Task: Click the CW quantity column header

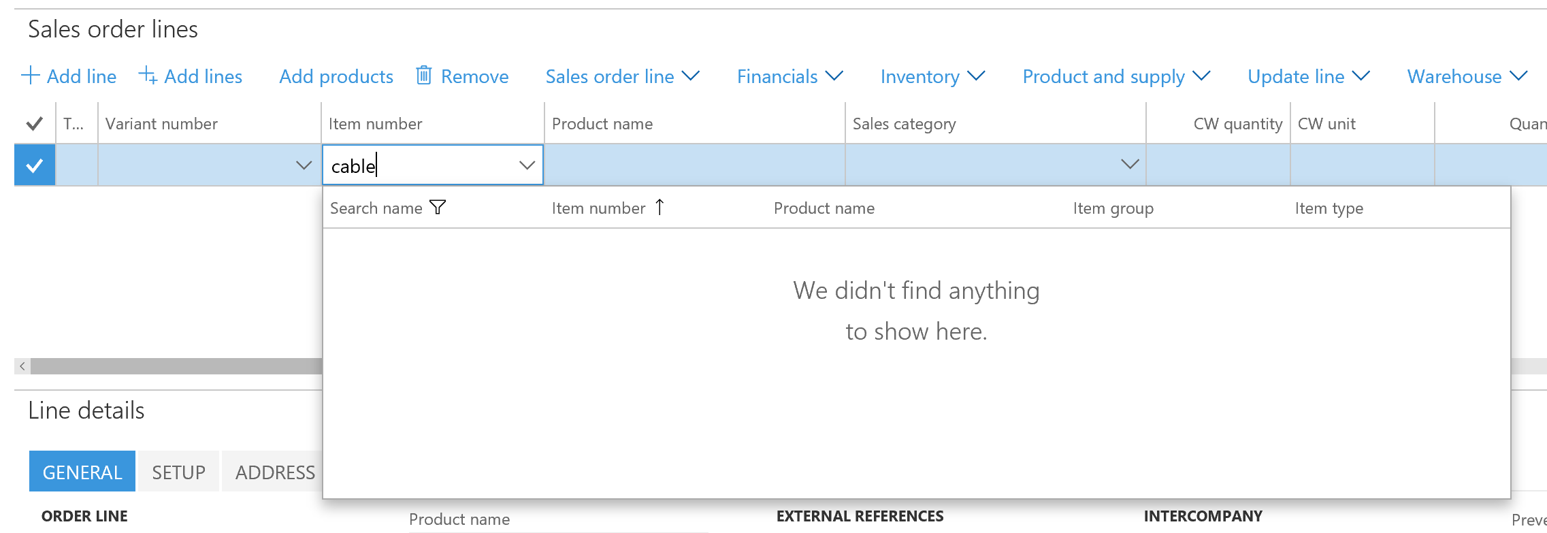Action: coord(1218,124)
